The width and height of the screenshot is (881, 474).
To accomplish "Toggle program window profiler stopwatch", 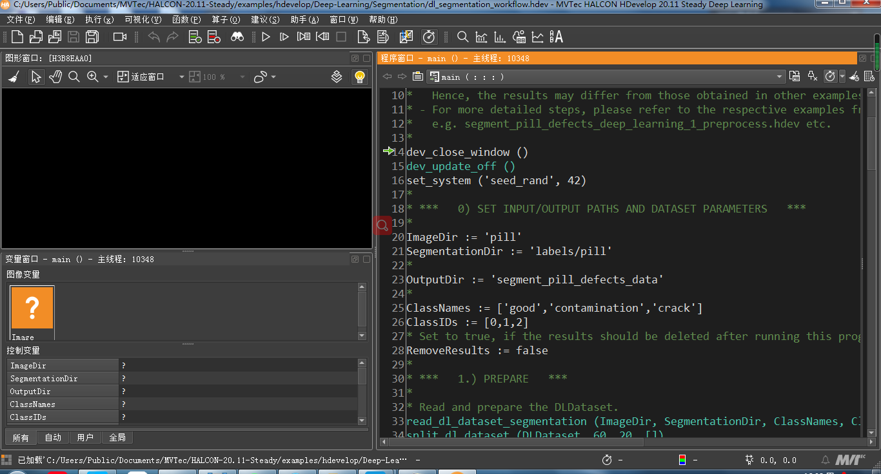I will 830,77.
